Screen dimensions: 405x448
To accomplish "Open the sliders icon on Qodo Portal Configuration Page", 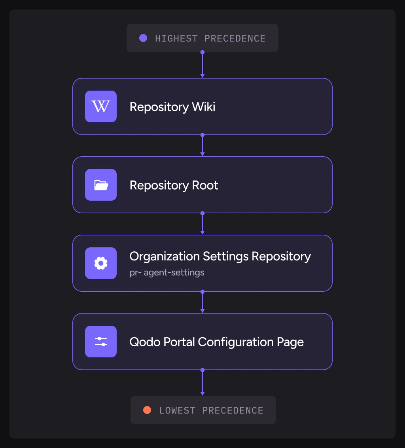I will [x=100, y=341].
